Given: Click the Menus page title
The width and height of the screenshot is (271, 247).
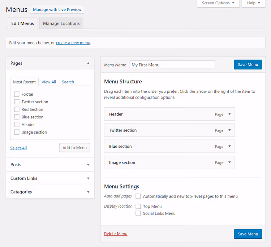Looking at the screenshot, I should [17, 9].
